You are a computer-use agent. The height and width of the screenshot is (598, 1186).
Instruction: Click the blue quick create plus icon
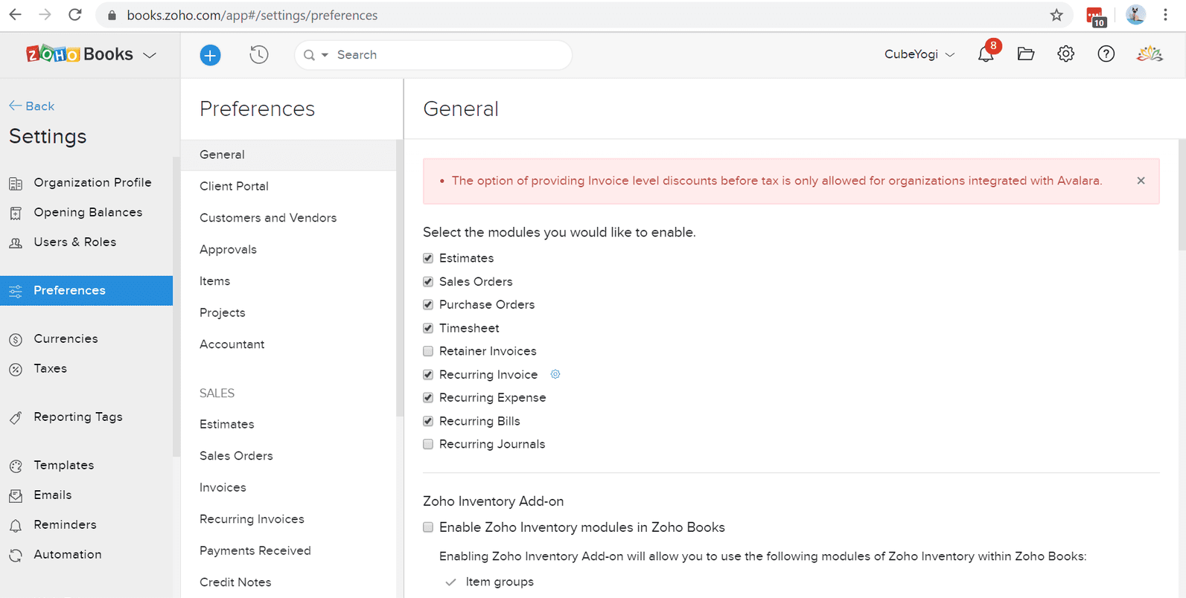point(210,55)
